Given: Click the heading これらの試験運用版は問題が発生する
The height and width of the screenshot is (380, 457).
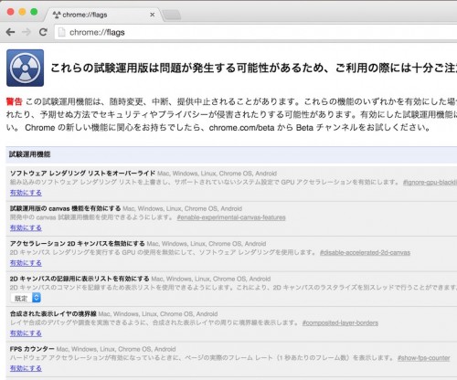Looking at the screenshot, I should 254,68.
